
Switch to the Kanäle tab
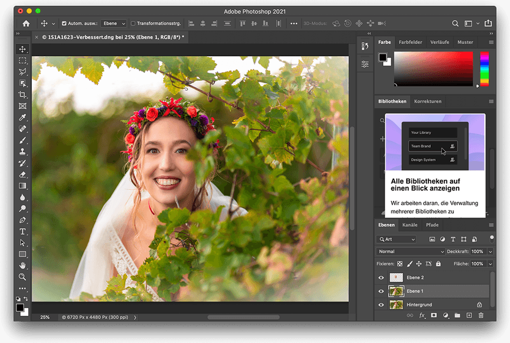click(410, 225)
